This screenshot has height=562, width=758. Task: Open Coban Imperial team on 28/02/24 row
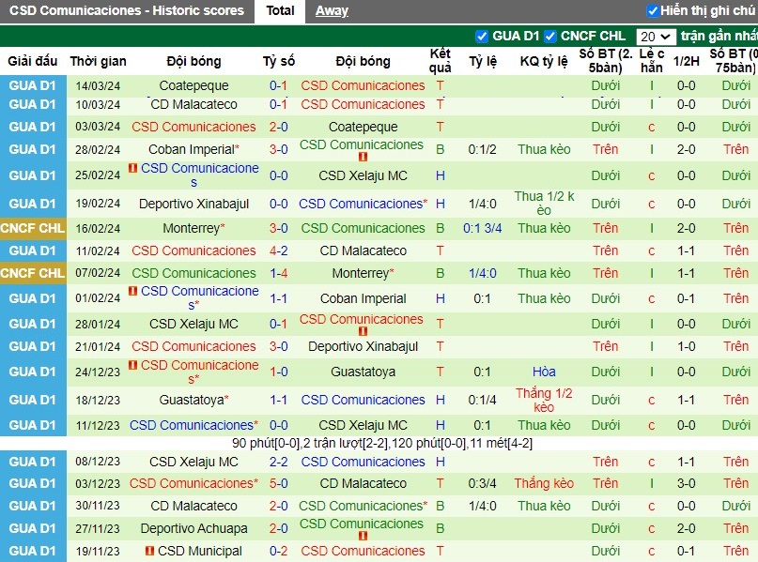(x=192, y=150)
